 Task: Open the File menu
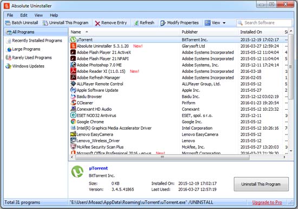(10, 15)
